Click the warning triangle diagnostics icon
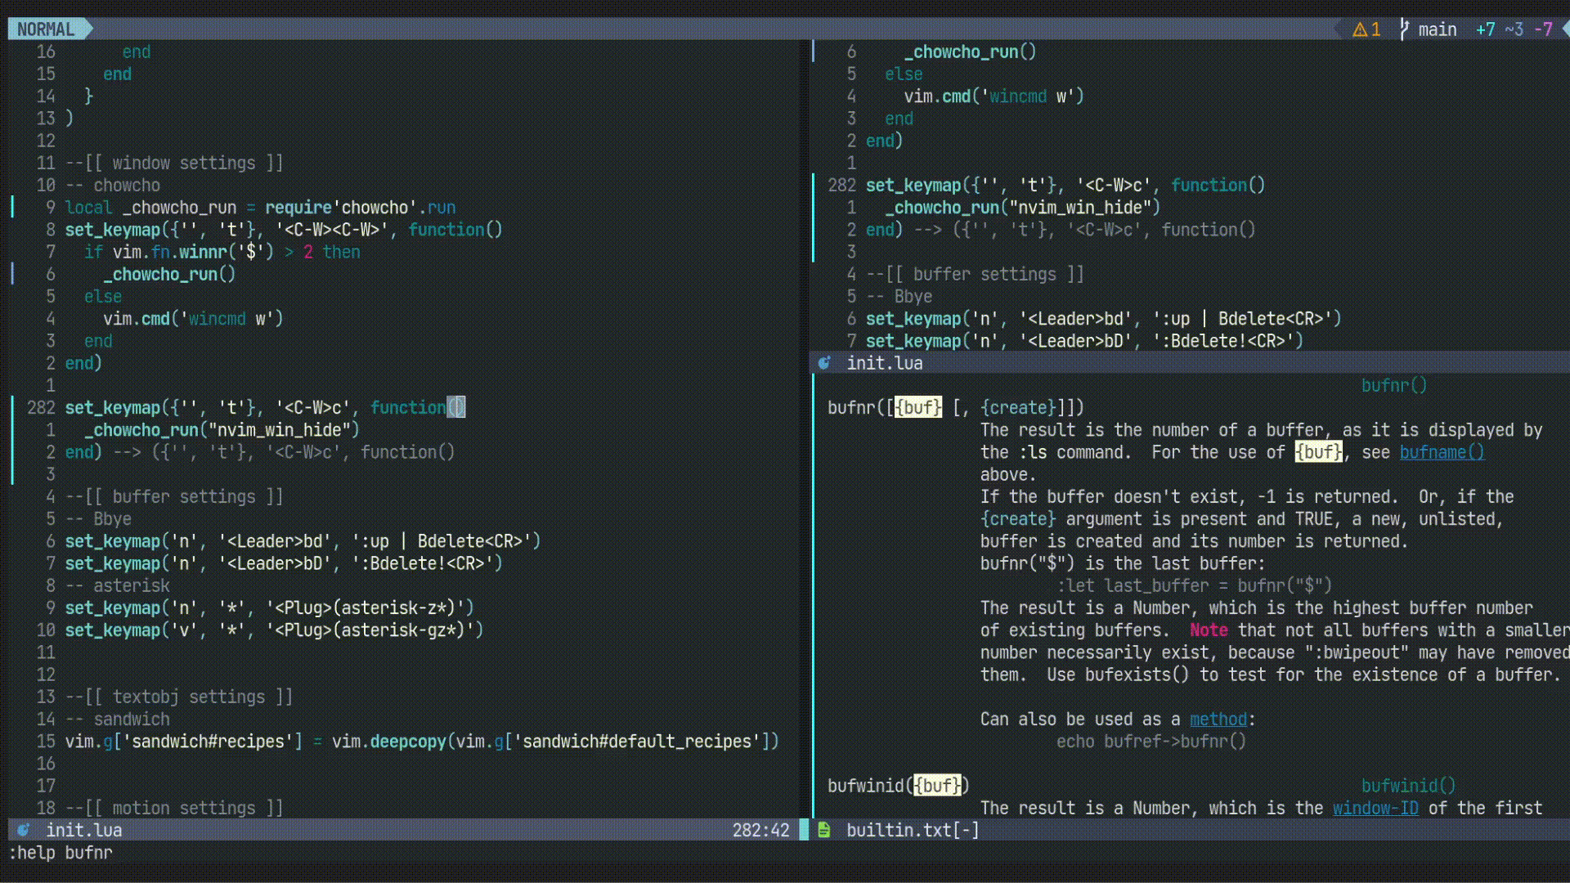Image resolution: width=1570 pixels, height=883 pixels. click(1360, 29)
